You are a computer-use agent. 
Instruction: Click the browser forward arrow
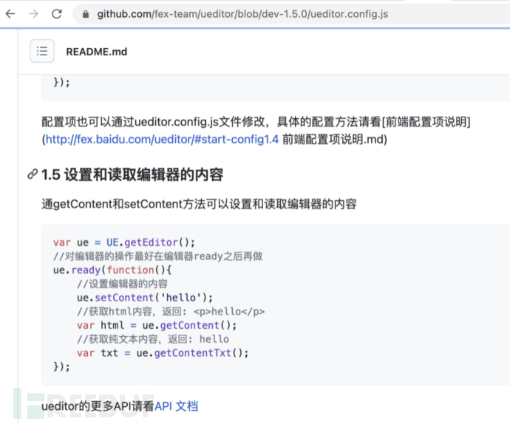pos(33,14)
